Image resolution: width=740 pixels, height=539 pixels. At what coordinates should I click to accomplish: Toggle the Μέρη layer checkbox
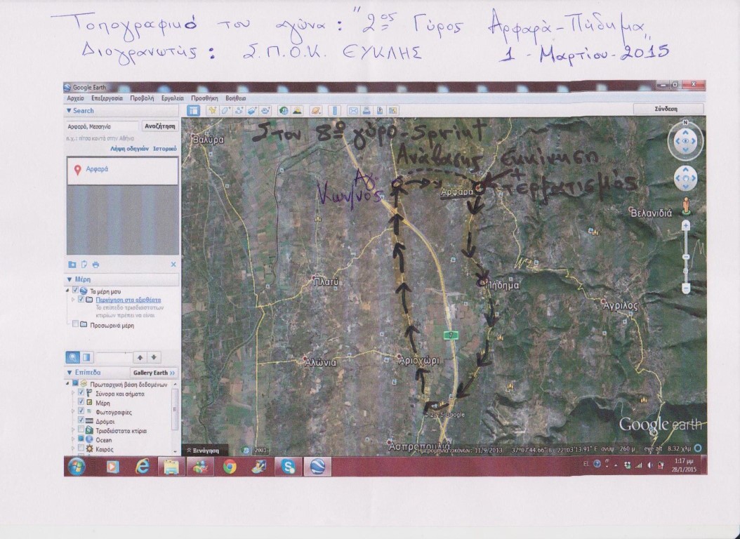81,401
